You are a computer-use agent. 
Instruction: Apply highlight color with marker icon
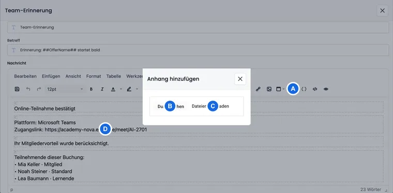point(129,89)
